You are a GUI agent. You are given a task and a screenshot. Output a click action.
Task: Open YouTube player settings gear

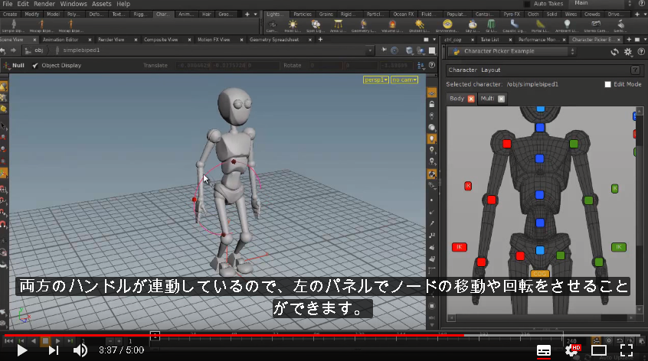click(572, 350)
